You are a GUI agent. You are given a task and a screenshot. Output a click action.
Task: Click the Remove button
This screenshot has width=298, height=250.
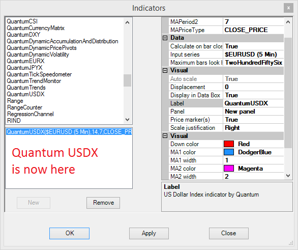click(x=103, y=203)
